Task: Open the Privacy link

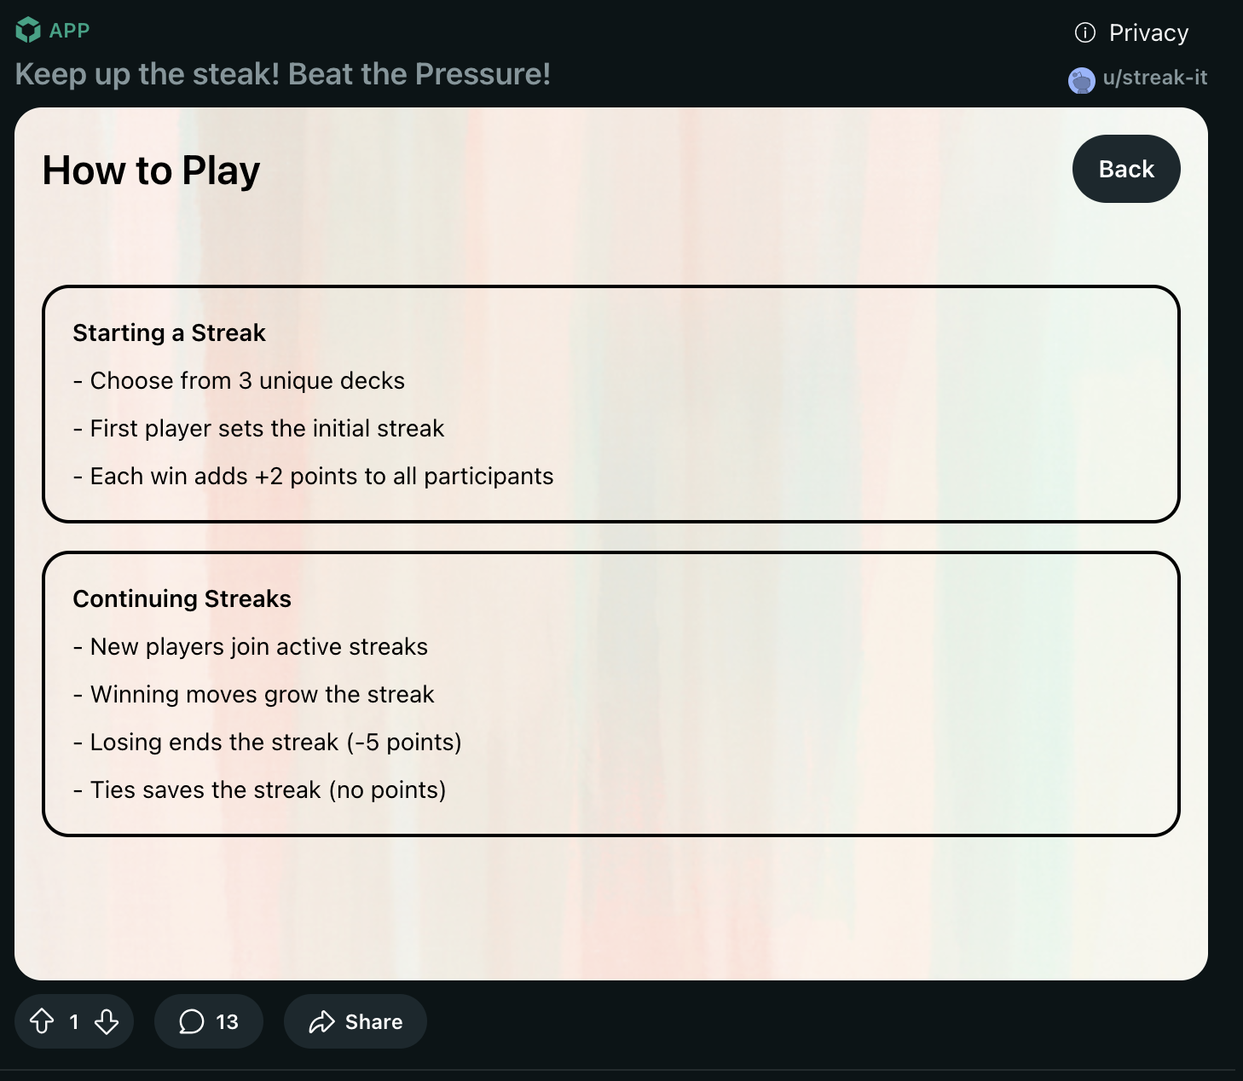Action: [1148, 32]
